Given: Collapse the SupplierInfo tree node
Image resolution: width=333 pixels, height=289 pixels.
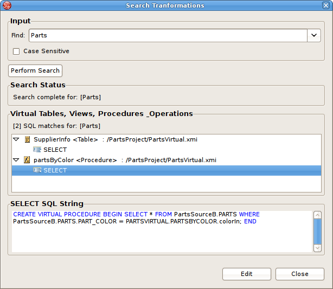Looking at the screenshot, I should 16,139.
